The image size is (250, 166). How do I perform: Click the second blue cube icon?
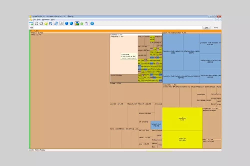pos(71,23)
